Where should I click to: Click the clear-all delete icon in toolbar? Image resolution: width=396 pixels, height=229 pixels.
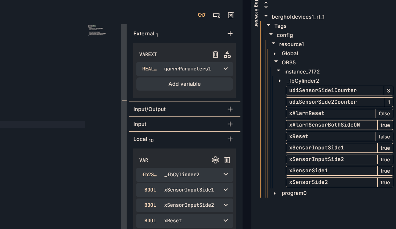pos(231,15)
